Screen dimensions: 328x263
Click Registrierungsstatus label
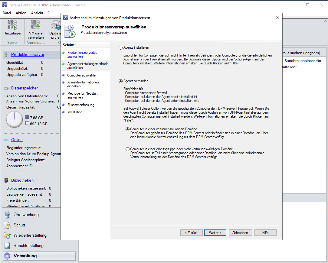coord(24,148)
